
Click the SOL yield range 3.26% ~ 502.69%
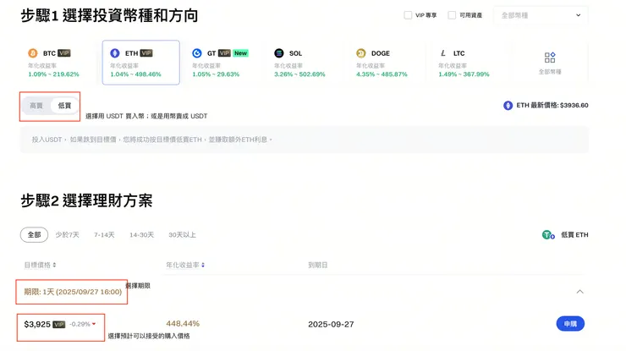coord(299,74)
